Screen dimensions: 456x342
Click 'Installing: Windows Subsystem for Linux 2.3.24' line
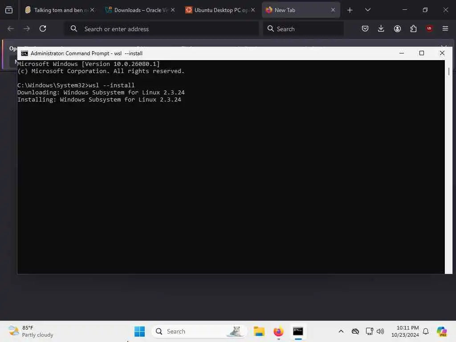[99, 99]
